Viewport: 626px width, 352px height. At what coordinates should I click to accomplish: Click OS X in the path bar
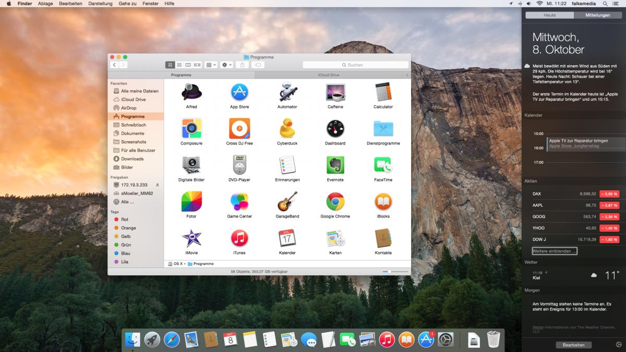pos(175,264)
